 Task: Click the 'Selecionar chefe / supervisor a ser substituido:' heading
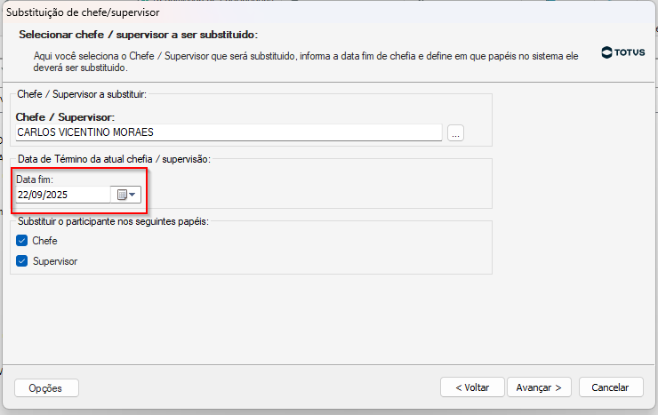click(x=138, y=35)
